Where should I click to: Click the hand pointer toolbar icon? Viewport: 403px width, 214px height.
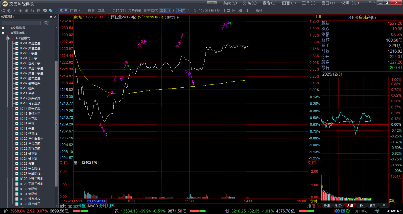coord(10,10)
